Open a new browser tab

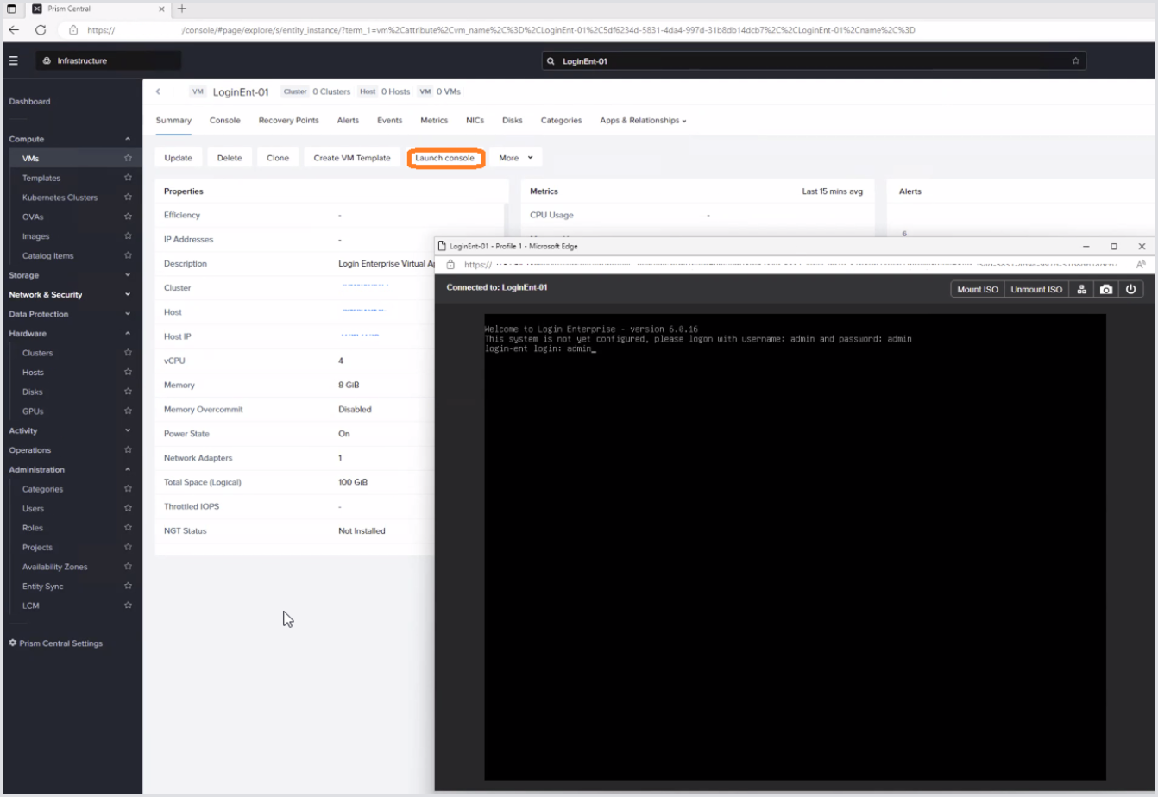pyautogui.click(x=181, y=9)
